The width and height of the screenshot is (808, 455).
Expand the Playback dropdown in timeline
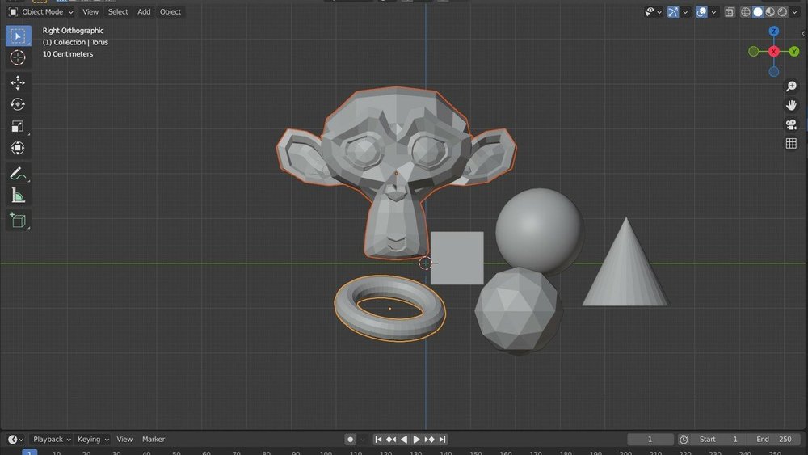[51, 440]
